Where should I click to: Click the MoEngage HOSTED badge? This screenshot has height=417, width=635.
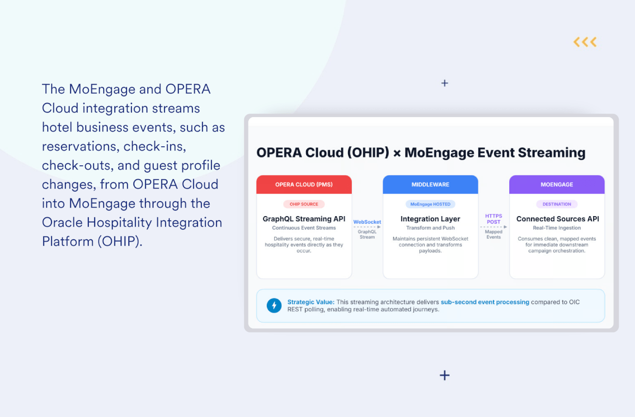[431, 204]
